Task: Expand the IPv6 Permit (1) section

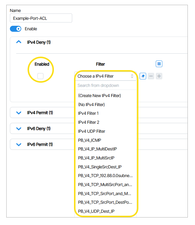Action: pyautogui.click(x=19, y=144)
